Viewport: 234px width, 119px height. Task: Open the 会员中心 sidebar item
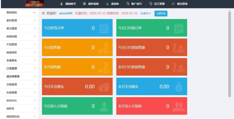click(19, 101)
